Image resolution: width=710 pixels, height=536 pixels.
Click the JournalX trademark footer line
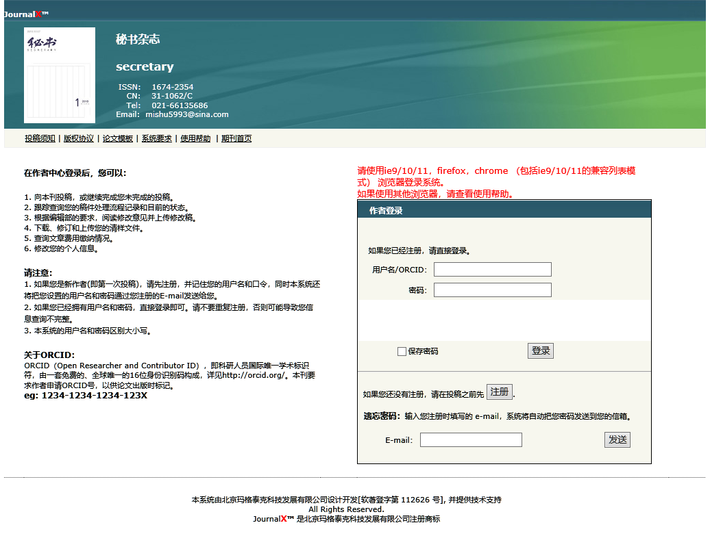[346, 519]
